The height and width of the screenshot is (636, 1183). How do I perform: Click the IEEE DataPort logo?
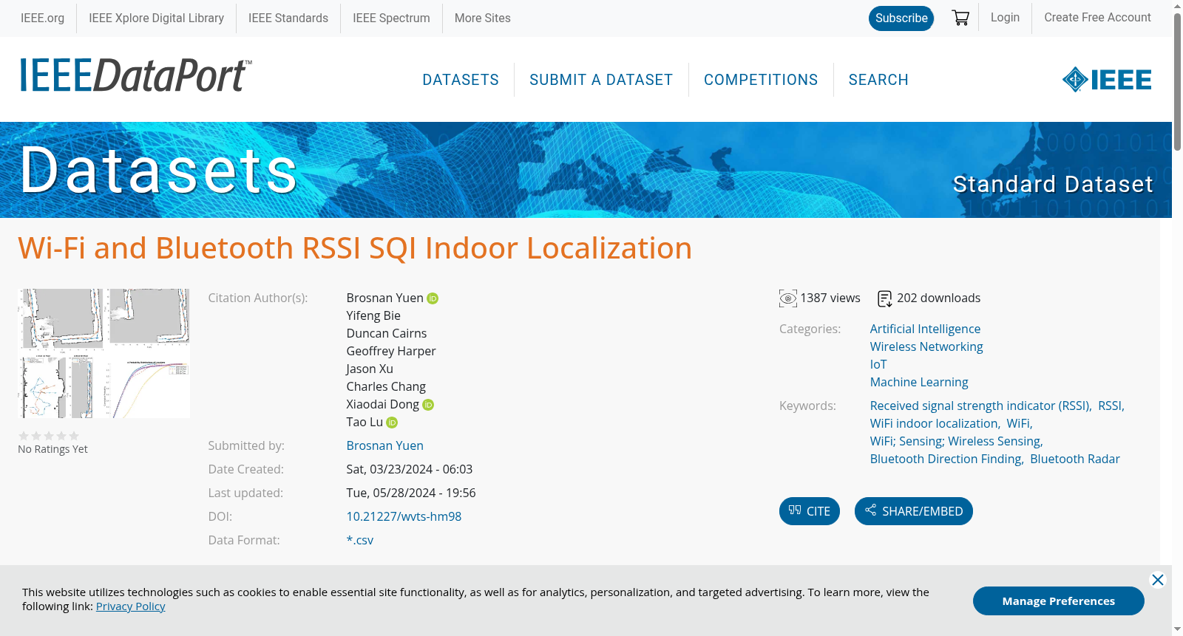coord(135,75)
